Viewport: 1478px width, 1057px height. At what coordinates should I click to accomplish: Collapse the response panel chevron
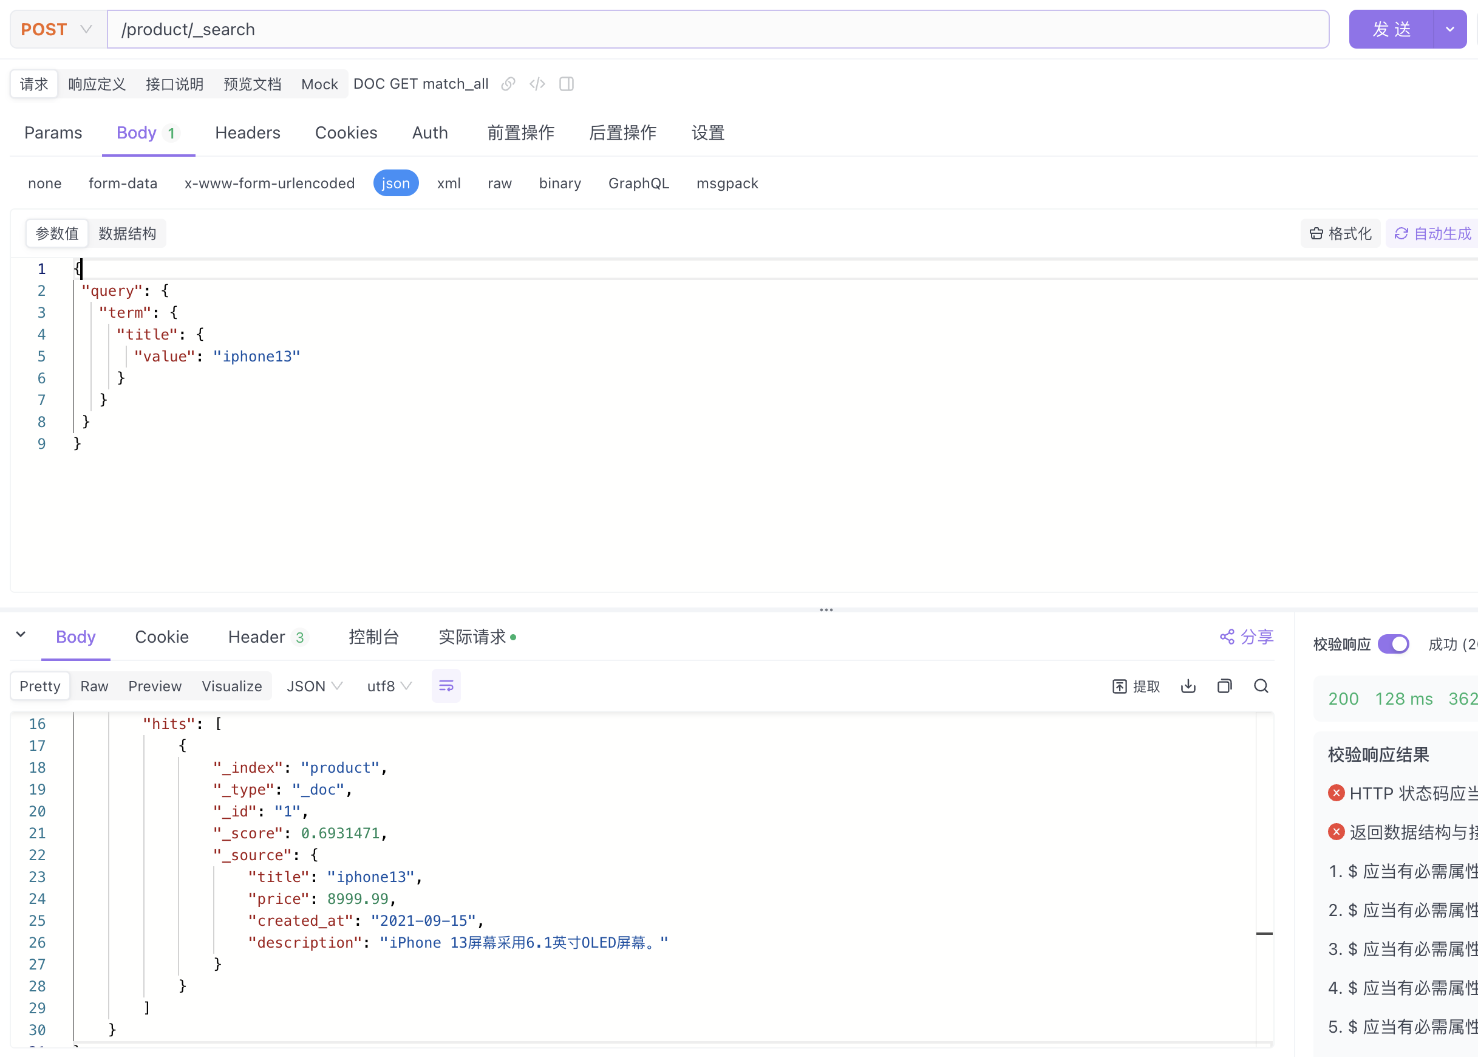click(21, 635)
